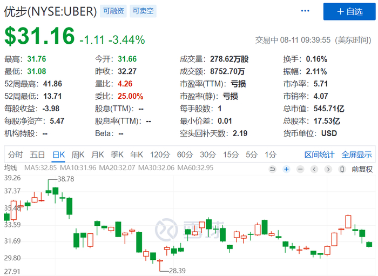Click the MA10:31.96 moving average label
The width and height of the screenshot is (378, 276).
coord(78,168)
